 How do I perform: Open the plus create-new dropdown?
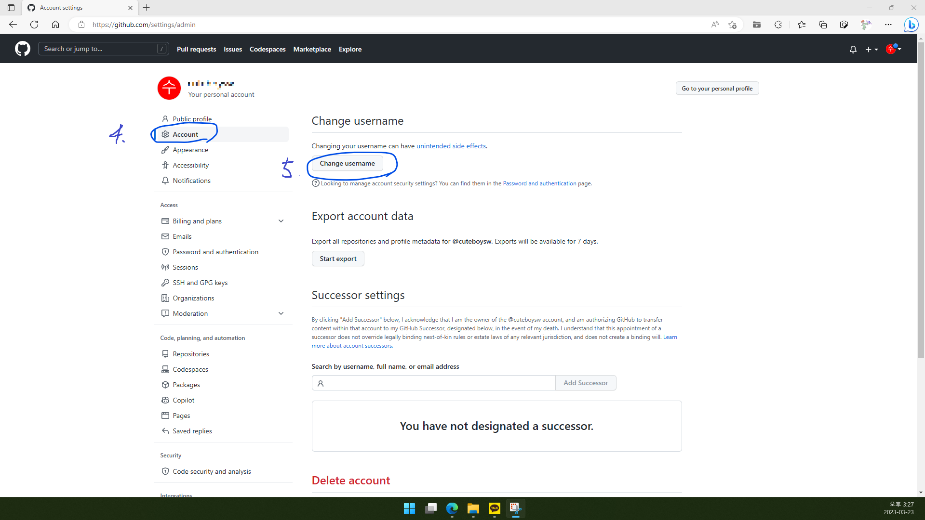coord(871,49)
